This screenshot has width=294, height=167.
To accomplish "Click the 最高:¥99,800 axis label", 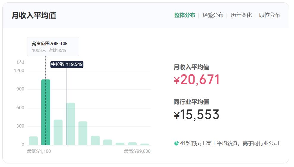I will point(137,151).
